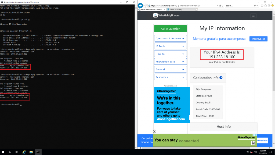Close the green AloneTogether banner ad
The image size is (275, 155).
[x=256, y=135]
